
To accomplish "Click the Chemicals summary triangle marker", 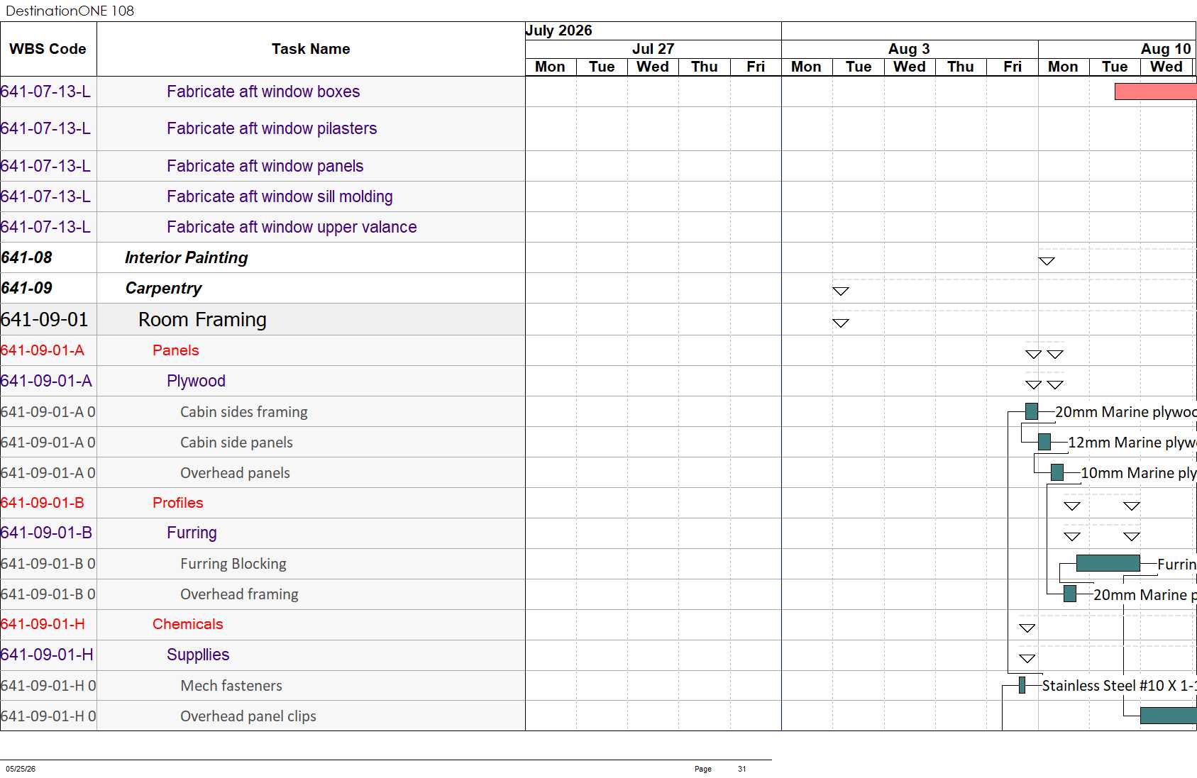I will pyautogui.click(x=1027, y=628).
